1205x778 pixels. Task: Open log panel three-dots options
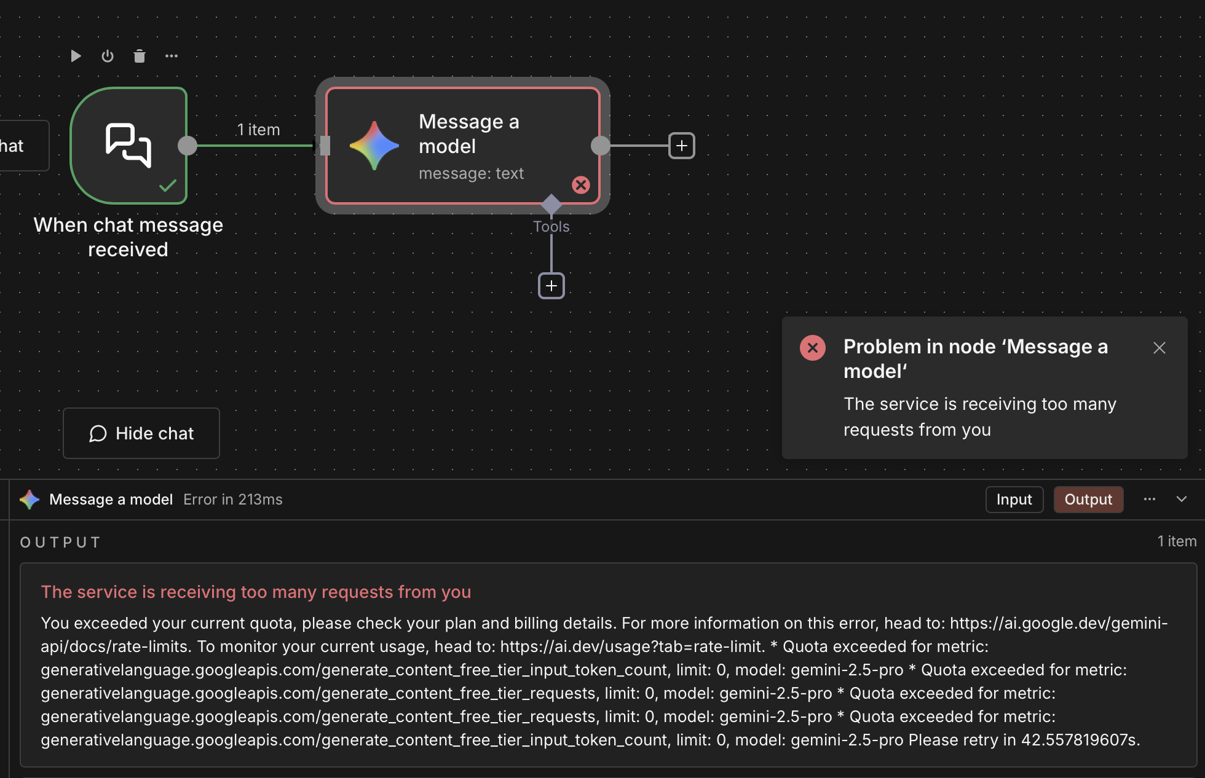1150,500
